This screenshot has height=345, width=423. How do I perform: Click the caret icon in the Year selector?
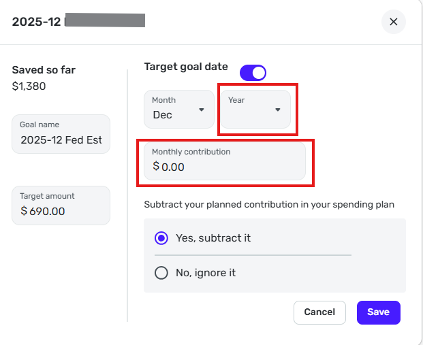tap(277, 110)
